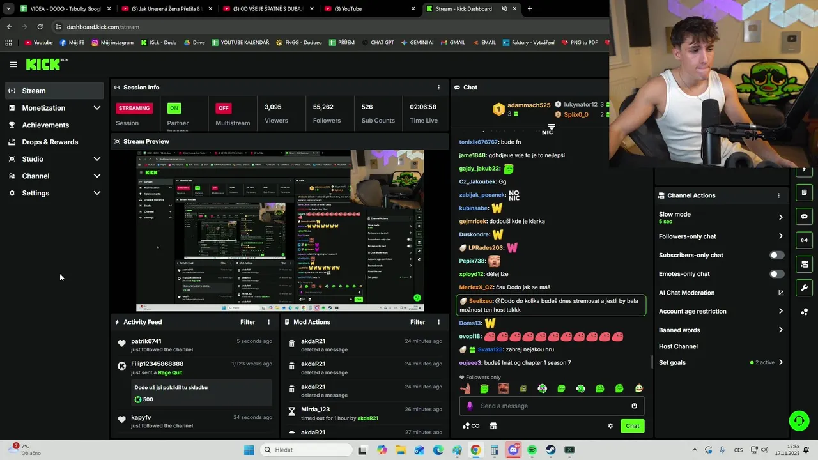
Task: Click the broadcast signal icon in right sidebar
Action: [x=804, y=240]
